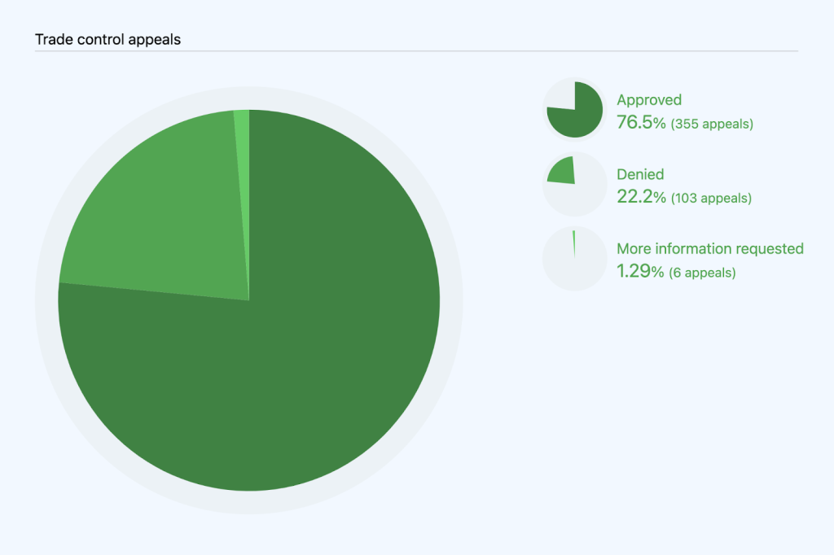Click the 22.2% percentage value

[641, 197]
